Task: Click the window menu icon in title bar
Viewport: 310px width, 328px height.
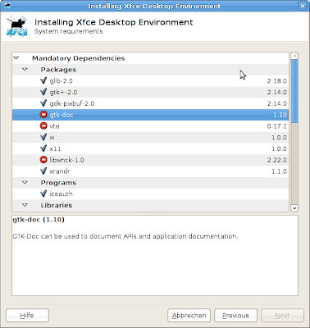Action: (x=7, y=6)
